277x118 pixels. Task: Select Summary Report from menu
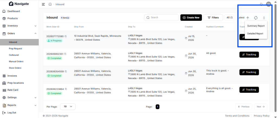pos(256,26)
